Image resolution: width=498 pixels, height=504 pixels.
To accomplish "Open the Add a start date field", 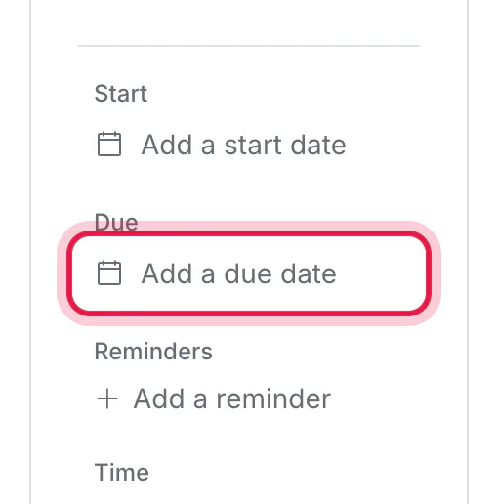I will (222, 145).
